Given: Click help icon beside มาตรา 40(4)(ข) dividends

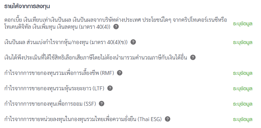Looking at the screenshot, I should pyautogui.click(x=133, y=42).
